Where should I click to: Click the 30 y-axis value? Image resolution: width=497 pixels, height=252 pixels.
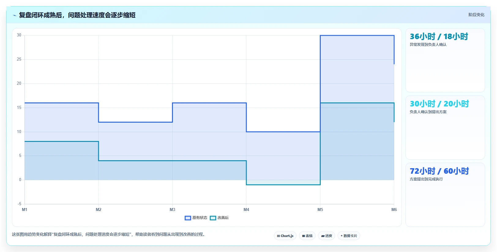coord(19,35)
